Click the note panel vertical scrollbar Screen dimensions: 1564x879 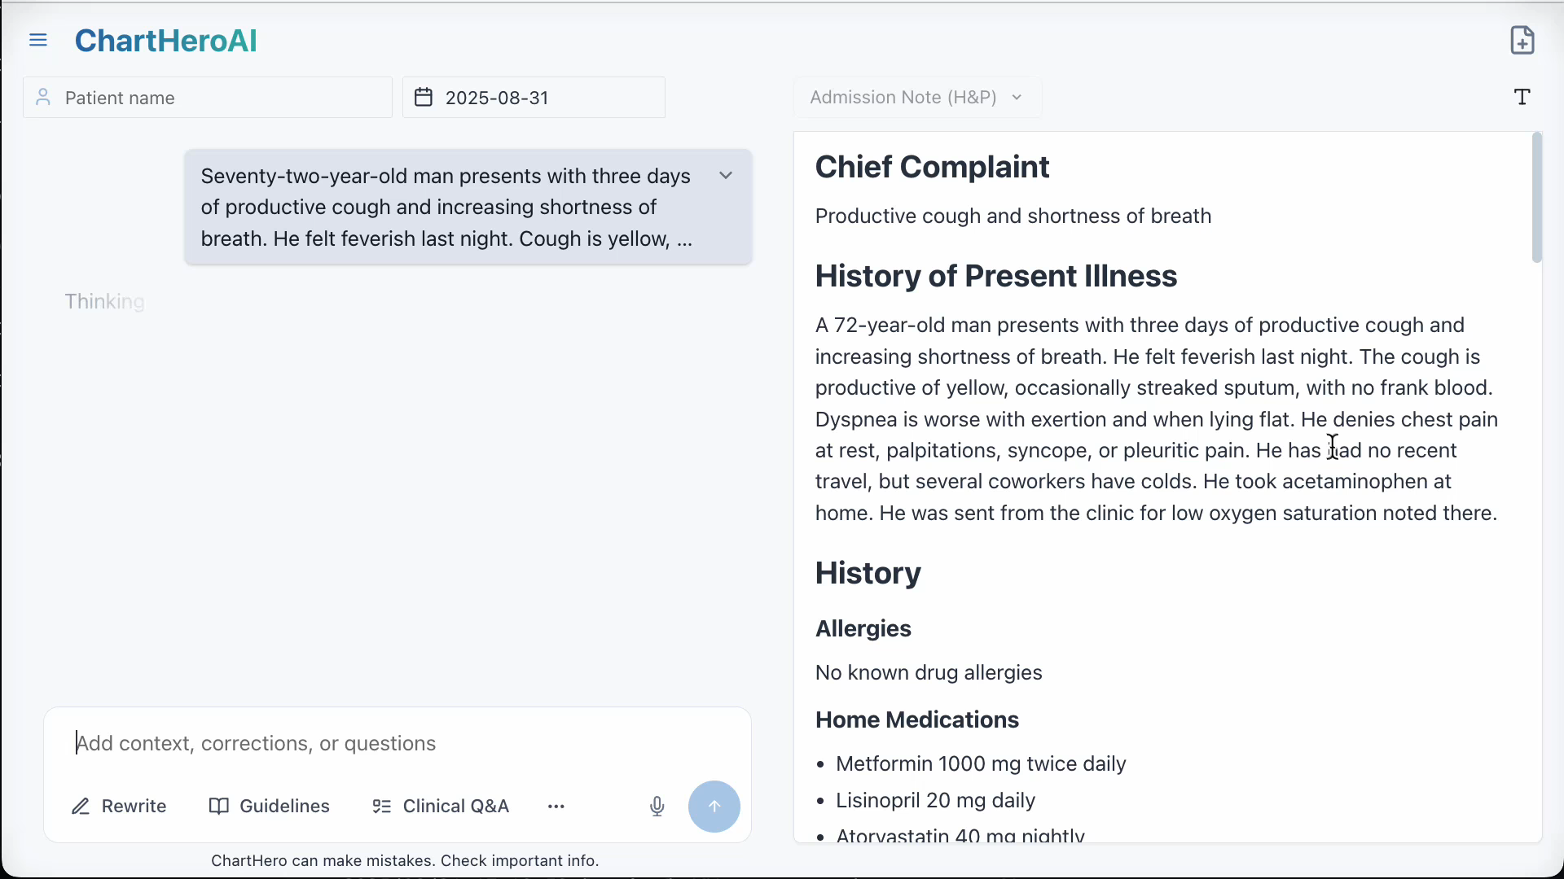coord(1536,198)
